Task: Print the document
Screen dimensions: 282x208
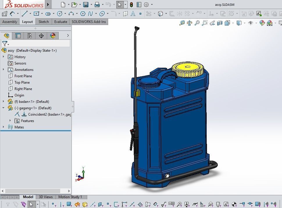Action: (x=97, y=4)
